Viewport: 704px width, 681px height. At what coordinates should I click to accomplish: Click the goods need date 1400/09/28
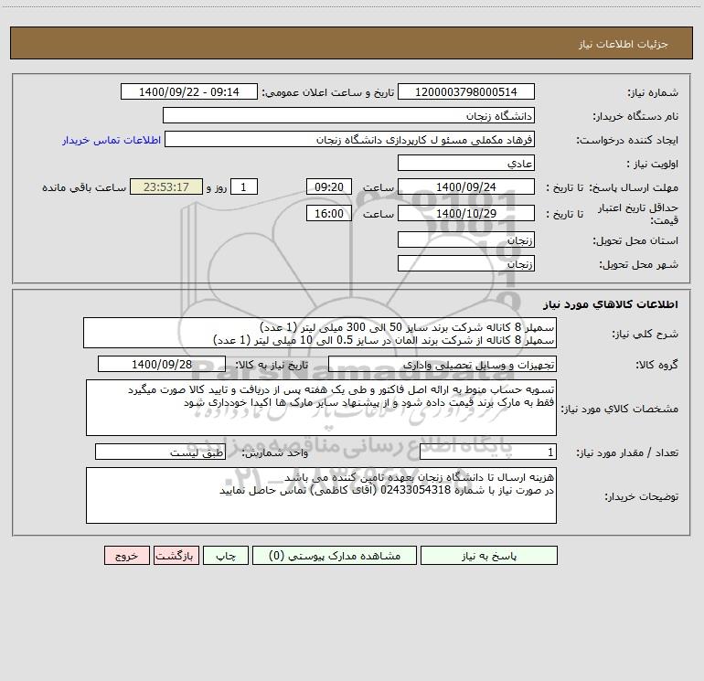(162, 364)
